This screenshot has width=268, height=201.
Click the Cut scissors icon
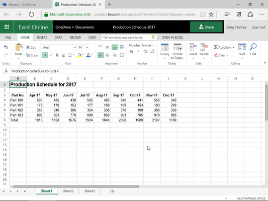tap(28, 47)
